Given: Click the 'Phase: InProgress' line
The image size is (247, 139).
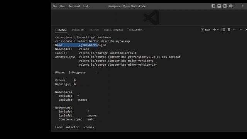Looking at the screenshot, I should pyautogui.click(x=70, y=73).
